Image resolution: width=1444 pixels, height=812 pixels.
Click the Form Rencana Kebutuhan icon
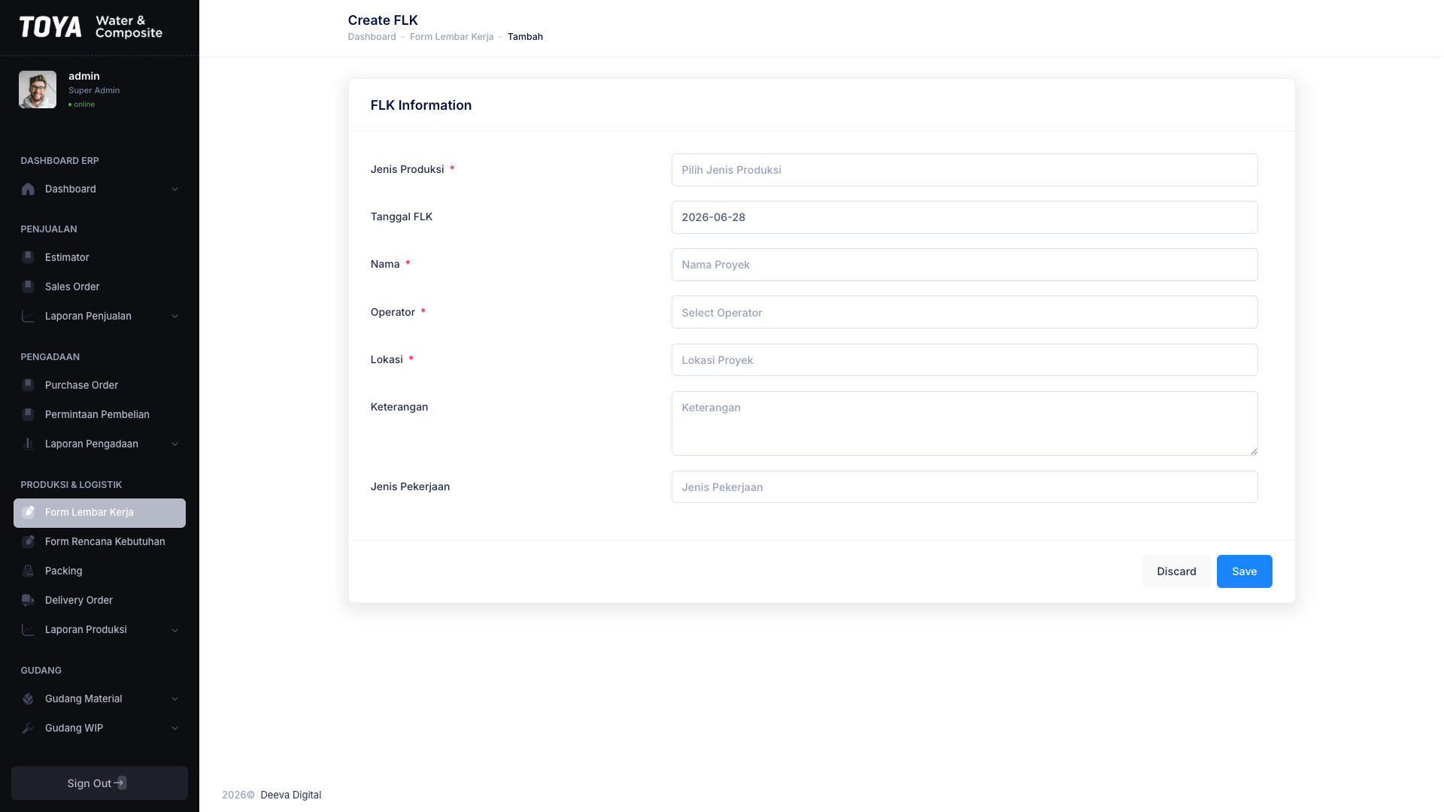point(28,541)
